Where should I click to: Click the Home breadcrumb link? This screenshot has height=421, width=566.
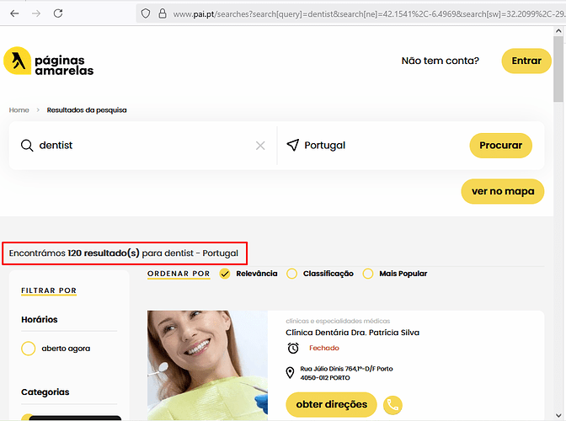19,110
